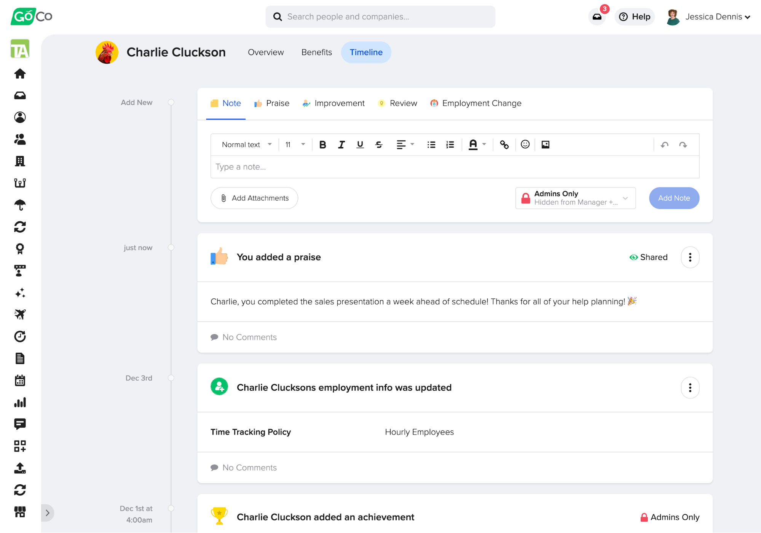Insert a link in the note editor

pyautogui.click(x=504, y=145)
